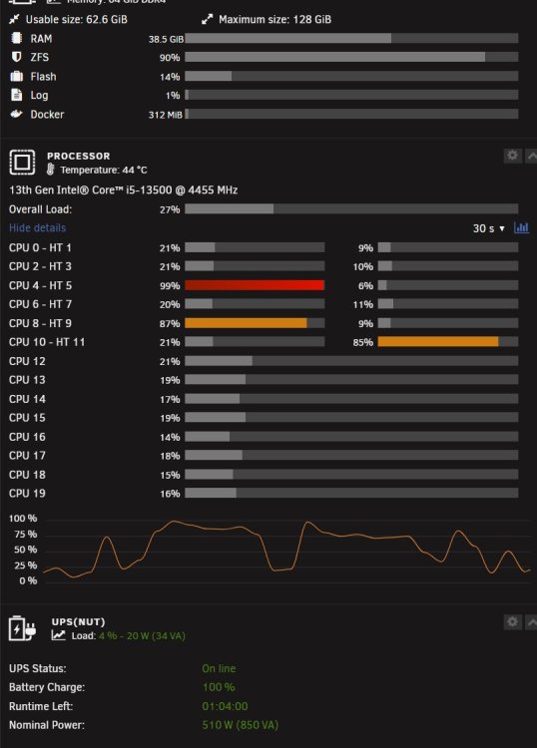
Task: Click 'Usable size: 62.6 GiB' text
Action: point(77,20)
